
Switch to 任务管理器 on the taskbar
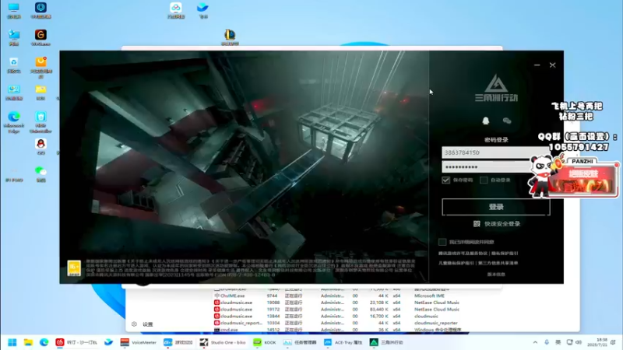coord(300,342)
